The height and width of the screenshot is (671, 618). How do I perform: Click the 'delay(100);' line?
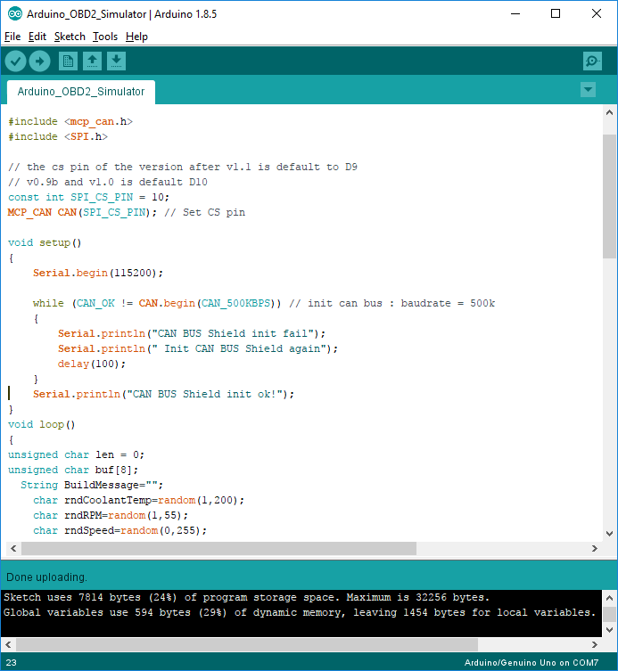(x=92, y=364)
